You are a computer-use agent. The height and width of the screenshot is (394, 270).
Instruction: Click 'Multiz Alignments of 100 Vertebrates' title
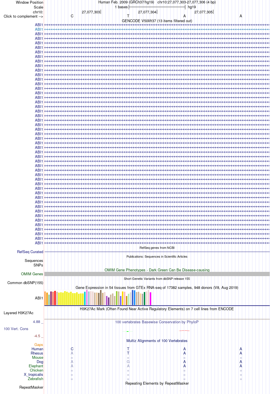point(157,341)
